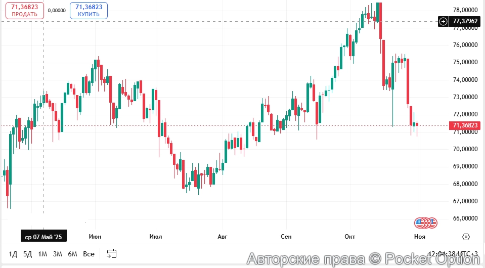The image size is (485, 268).
Task: Open the go-to-date calendar icon
Action: (112, 254)
